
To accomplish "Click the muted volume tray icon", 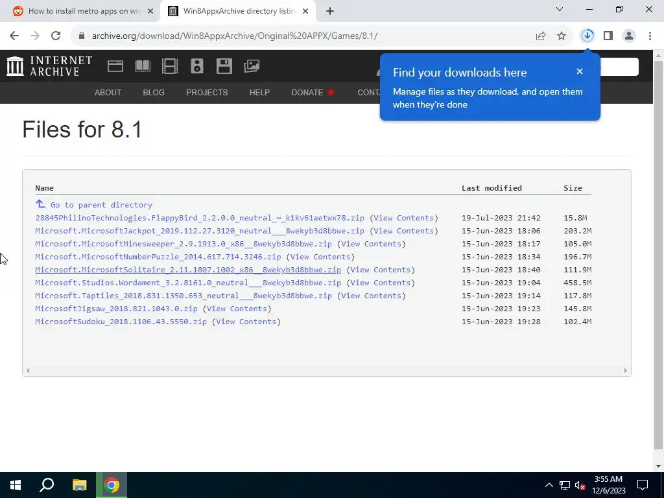I will (x=580, y=485).
